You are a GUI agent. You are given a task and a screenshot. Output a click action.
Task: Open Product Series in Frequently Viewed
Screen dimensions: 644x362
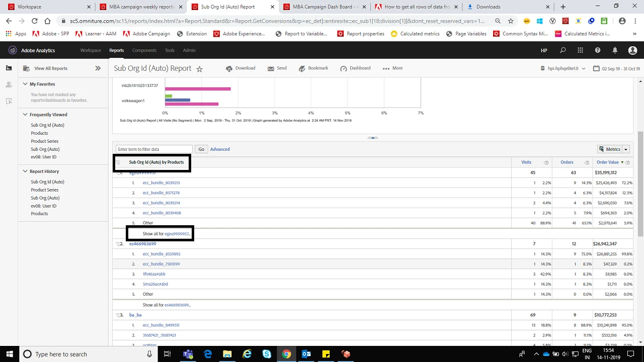45,141
